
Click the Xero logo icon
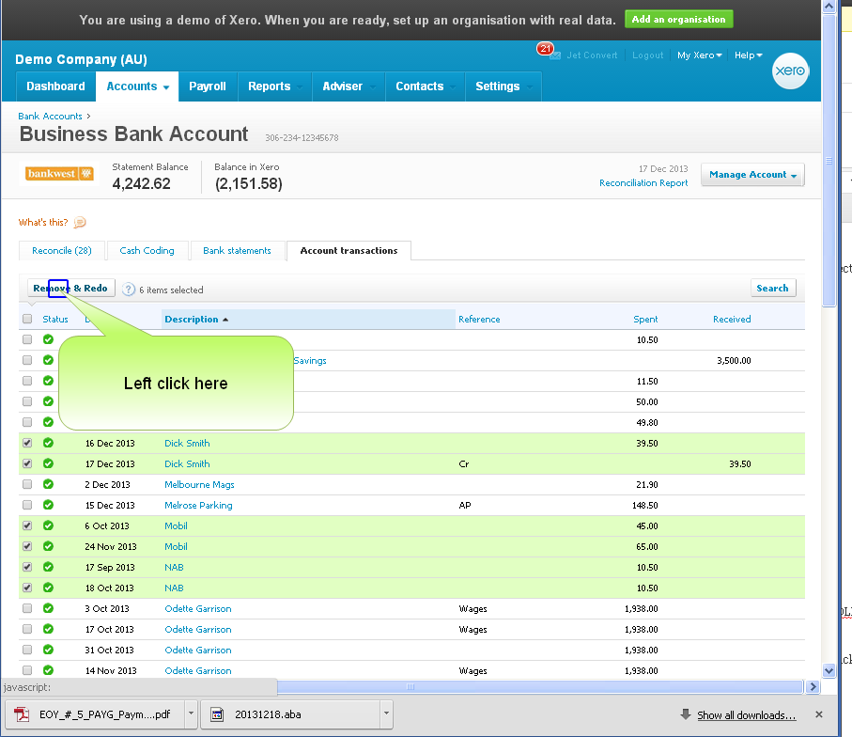pos(790,72)
